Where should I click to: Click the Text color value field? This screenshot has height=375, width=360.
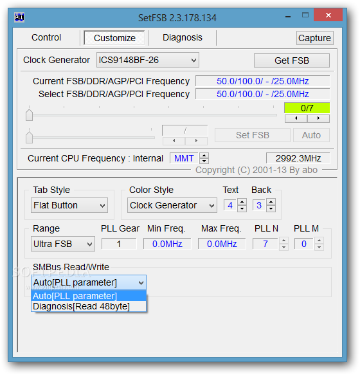[x=230, y=205]
